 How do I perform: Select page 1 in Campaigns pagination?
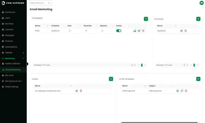142,65
